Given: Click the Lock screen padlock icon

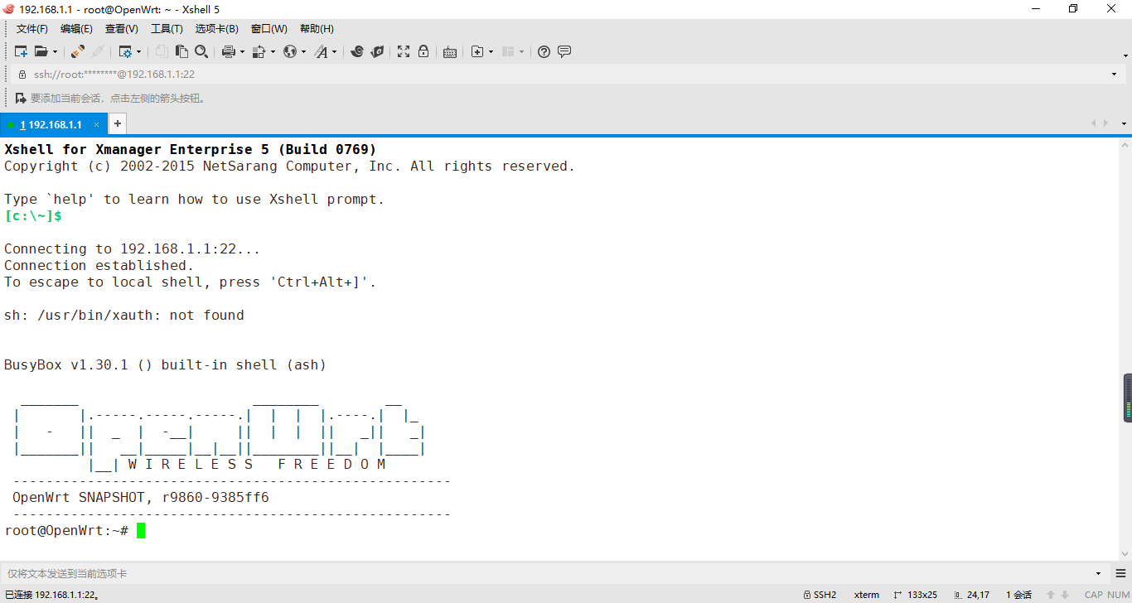Looking at the screenshot, I should tap(423, 51).
